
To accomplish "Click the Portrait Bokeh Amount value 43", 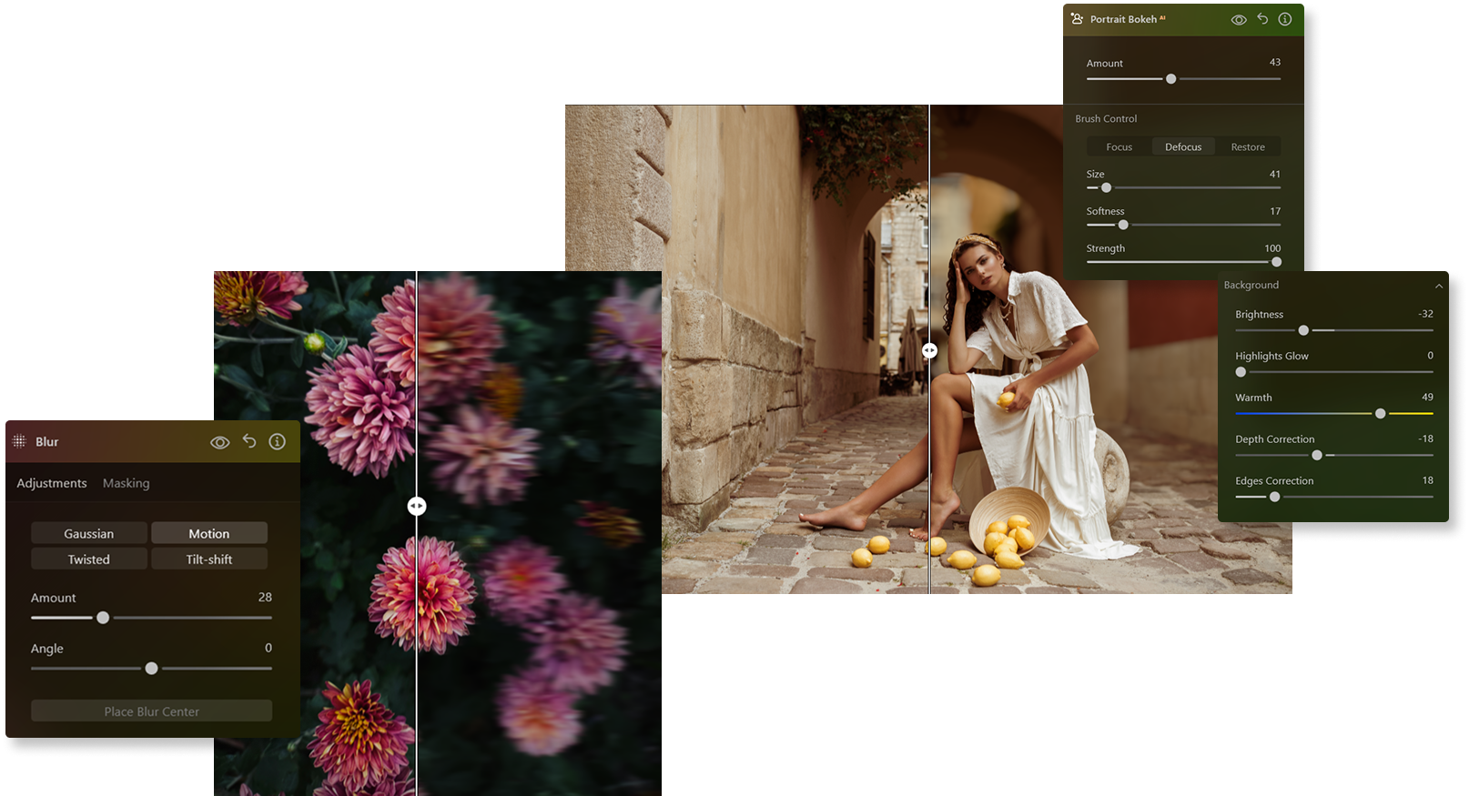I will point(1275,62).
